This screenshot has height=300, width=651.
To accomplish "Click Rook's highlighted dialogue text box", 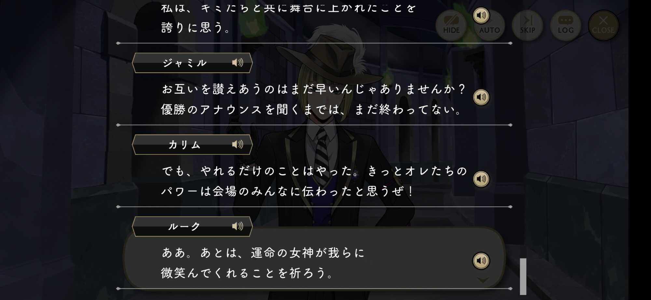I will tap(314, 258).
